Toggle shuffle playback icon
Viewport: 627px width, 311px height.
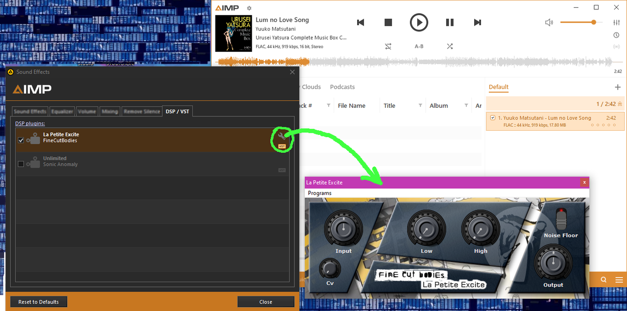click(450, 46)
